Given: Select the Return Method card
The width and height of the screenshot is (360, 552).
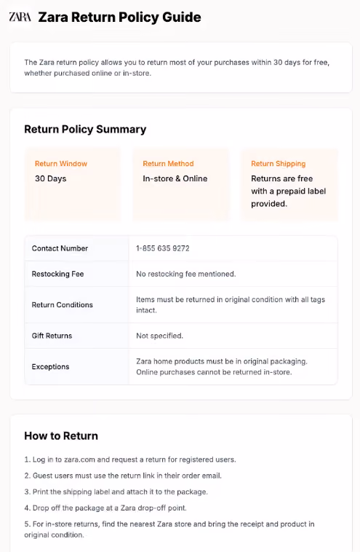Looking at the screenshot, I should click(x=180, y=184).
